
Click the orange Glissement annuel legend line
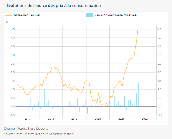pyautogui.click(x=9, y=15)
